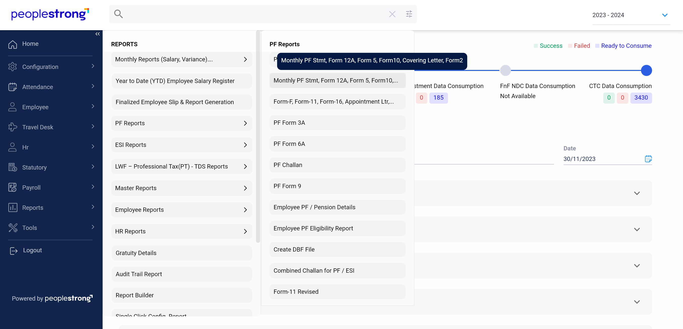Clear the search box with X icon

(x=392, y=14)
